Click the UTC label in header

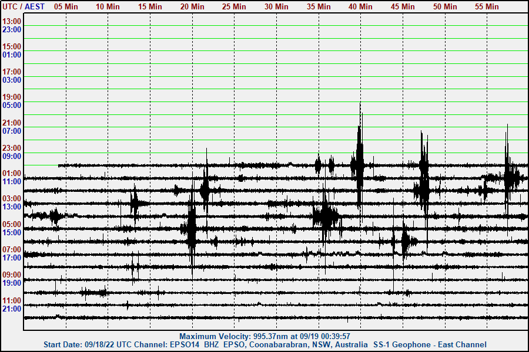pos(10,6)
